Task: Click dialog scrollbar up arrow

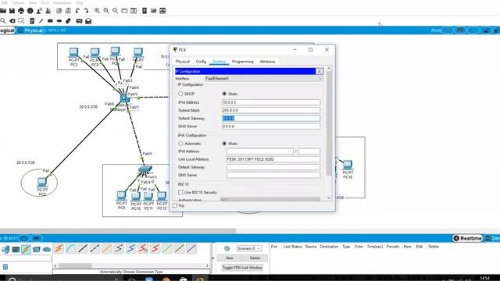Action: pos(329,69)
